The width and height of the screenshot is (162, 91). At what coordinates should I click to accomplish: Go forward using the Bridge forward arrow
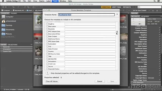click(x=6, y=7)
